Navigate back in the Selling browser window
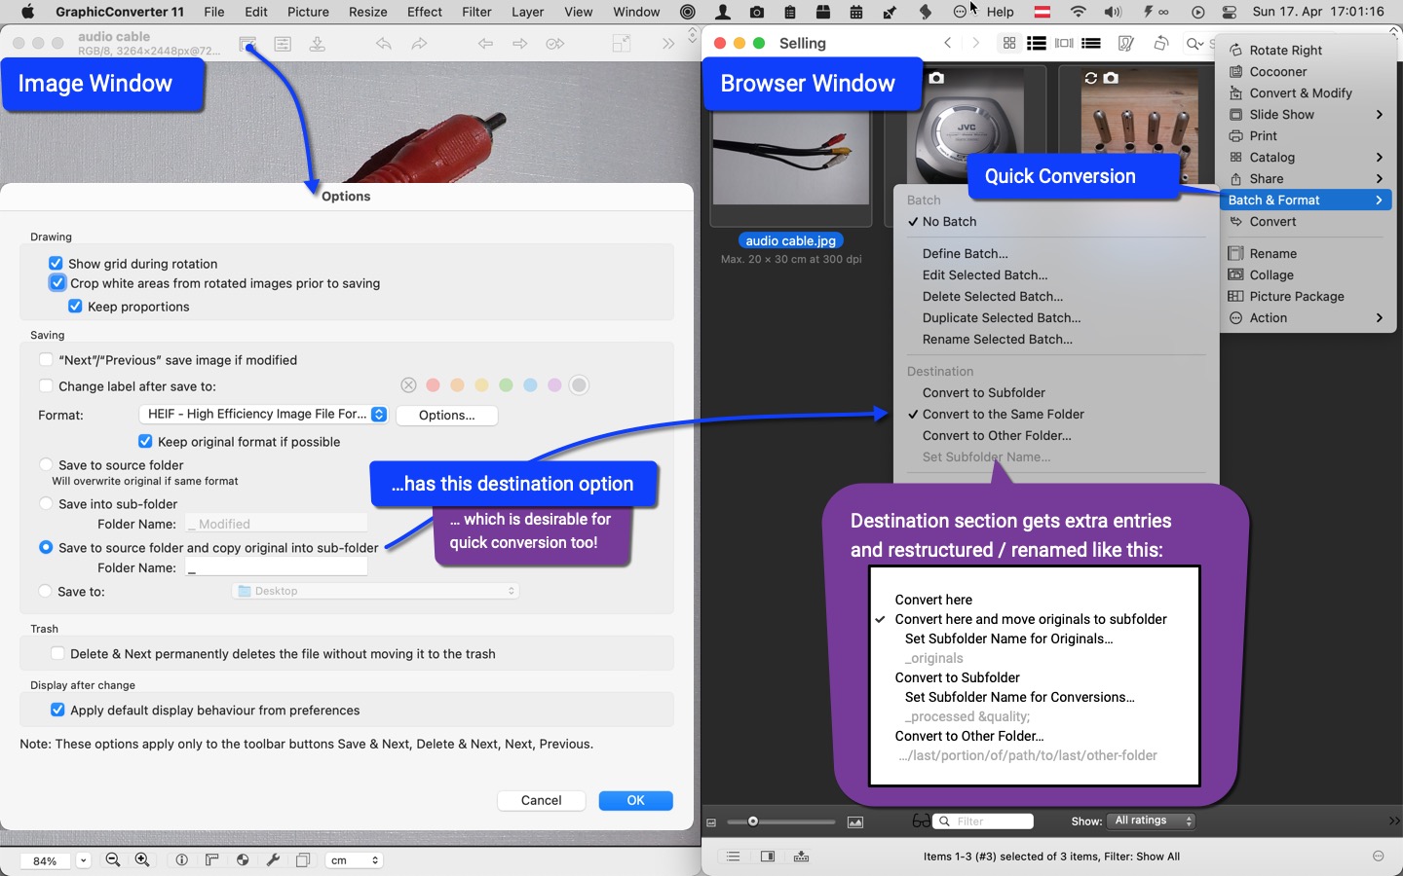Screen dimensions: 1403x876 point(947,43)
